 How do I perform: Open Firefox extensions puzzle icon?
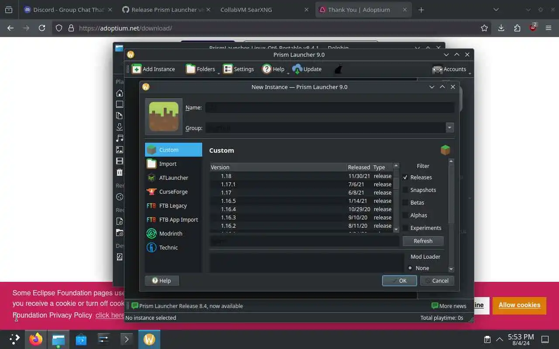(x=517, y=28)
